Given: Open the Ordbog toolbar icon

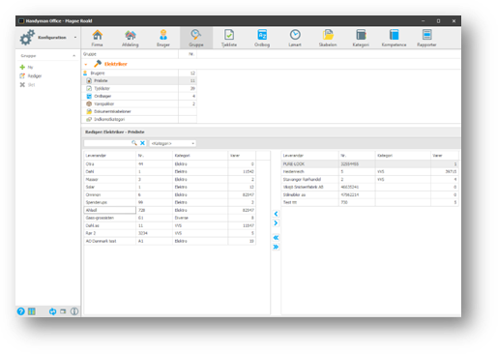Looking at the screenshot, I should (262, 38).
